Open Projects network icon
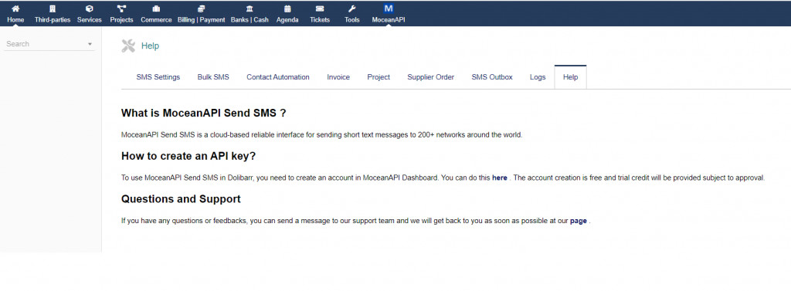791x291 pixels. click(121, 8)
